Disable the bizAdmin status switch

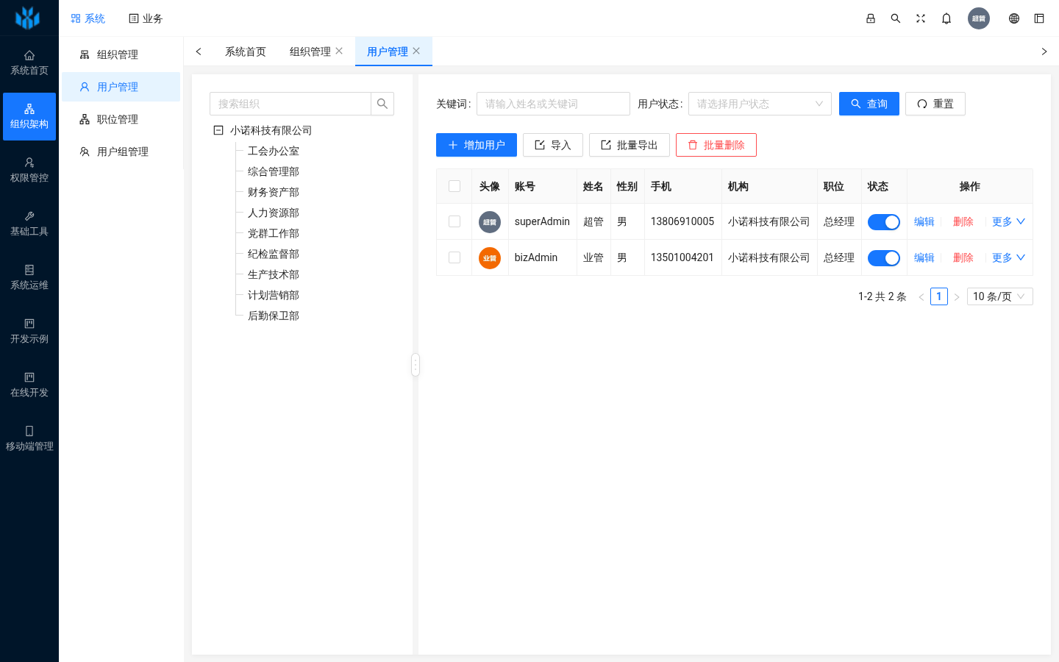(884, 258)
